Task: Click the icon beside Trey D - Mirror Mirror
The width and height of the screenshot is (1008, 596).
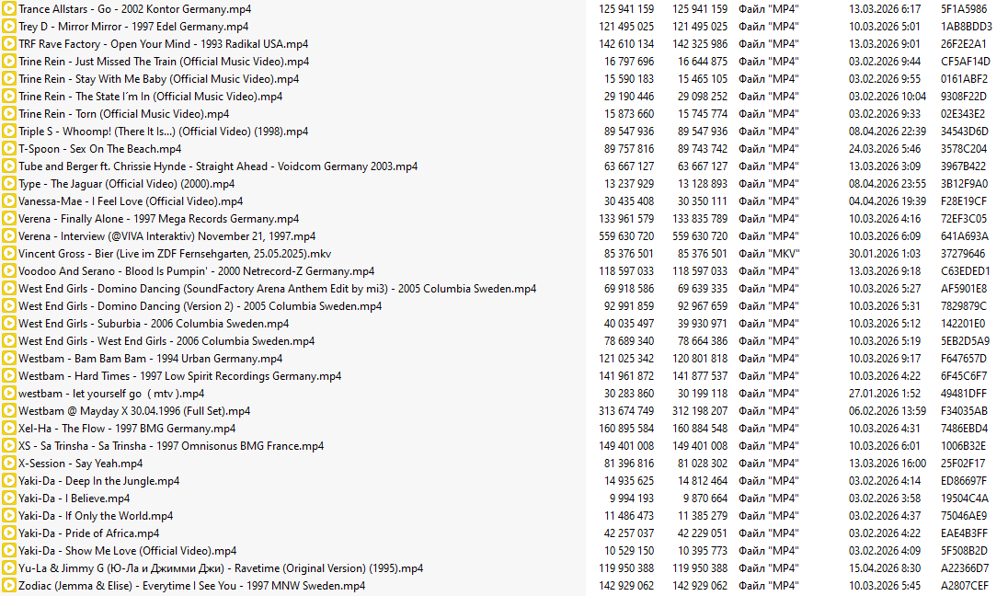Action: [9, 27]
